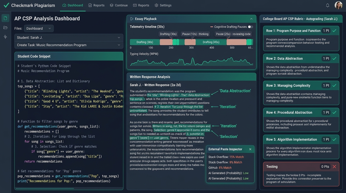This screenshot has width=346, height=193.
Task: Click the red X on the Testing card
Action: point(334,167)
